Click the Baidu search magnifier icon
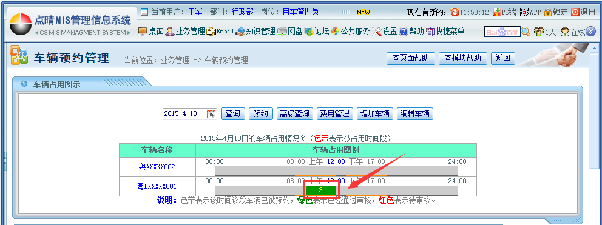 pos(526,32)
